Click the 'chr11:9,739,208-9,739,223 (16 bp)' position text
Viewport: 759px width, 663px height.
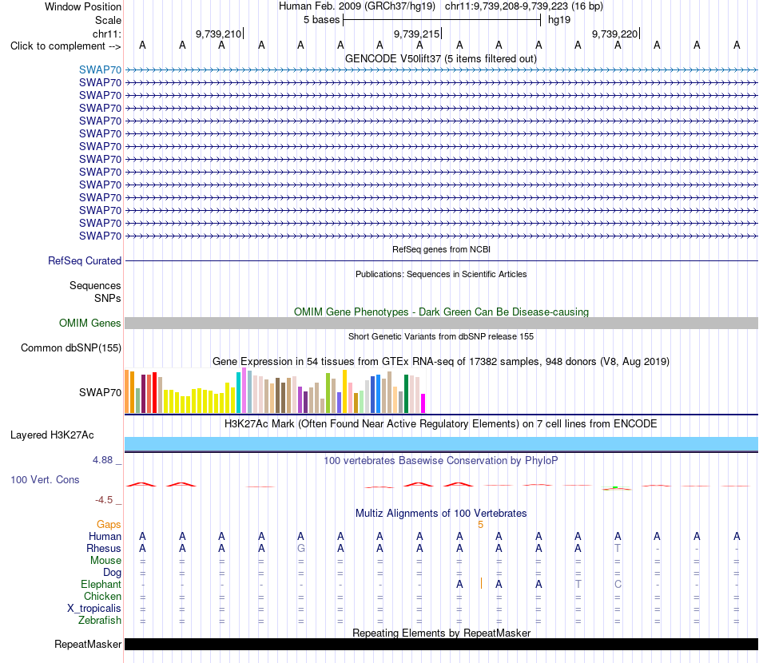click(524, 6)
